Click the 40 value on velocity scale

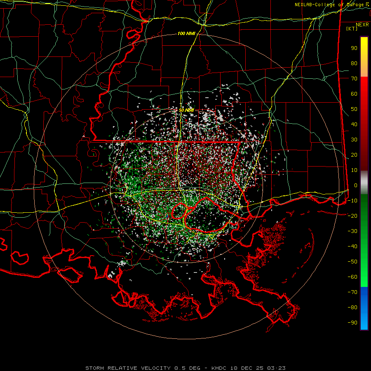click(354, 124)
